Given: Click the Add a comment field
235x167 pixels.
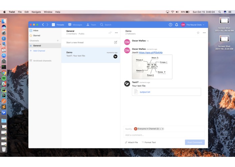Looking at the screenshot, I should point(164,135).
